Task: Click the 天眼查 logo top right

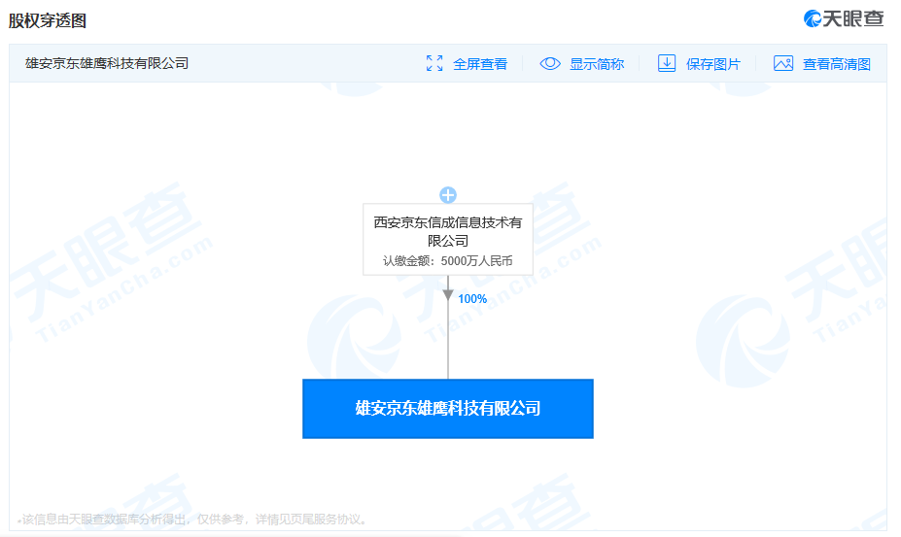Action: [844, 19]
